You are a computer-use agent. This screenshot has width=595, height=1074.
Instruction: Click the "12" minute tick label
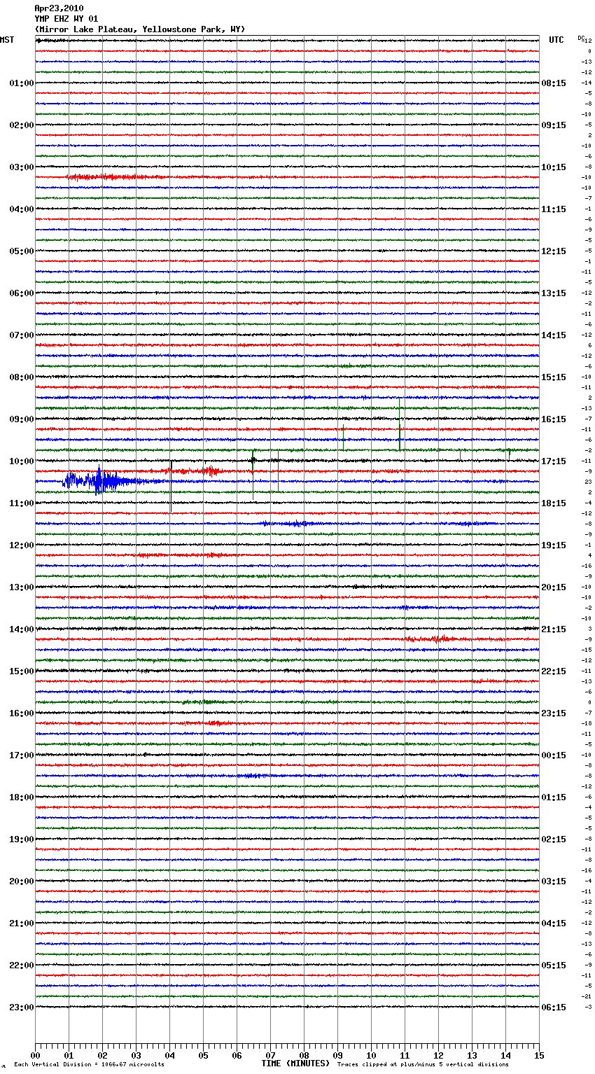(x=438, y=1055)
